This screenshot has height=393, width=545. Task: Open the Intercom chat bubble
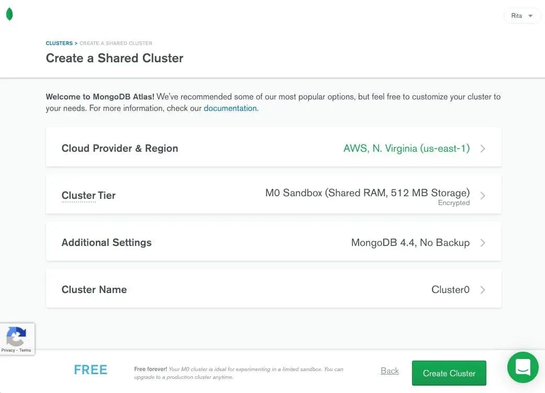522,367
